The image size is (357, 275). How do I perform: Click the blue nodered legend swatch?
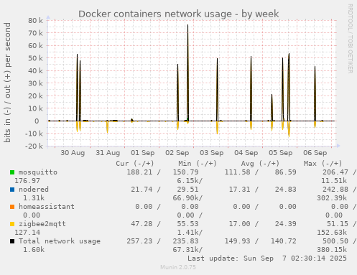pyautogui.click(x=12, y=190)
